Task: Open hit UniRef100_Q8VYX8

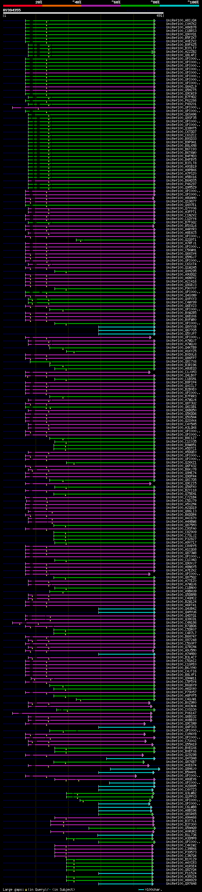Action: coord(181,327)
